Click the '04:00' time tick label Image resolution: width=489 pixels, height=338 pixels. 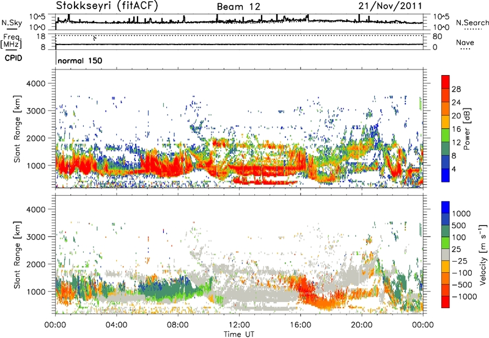pos(116,325)
